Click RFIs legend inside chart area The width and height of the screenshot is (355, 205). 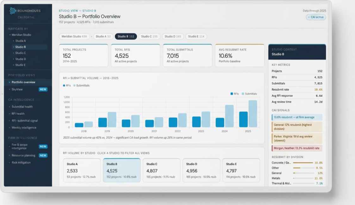234,94
